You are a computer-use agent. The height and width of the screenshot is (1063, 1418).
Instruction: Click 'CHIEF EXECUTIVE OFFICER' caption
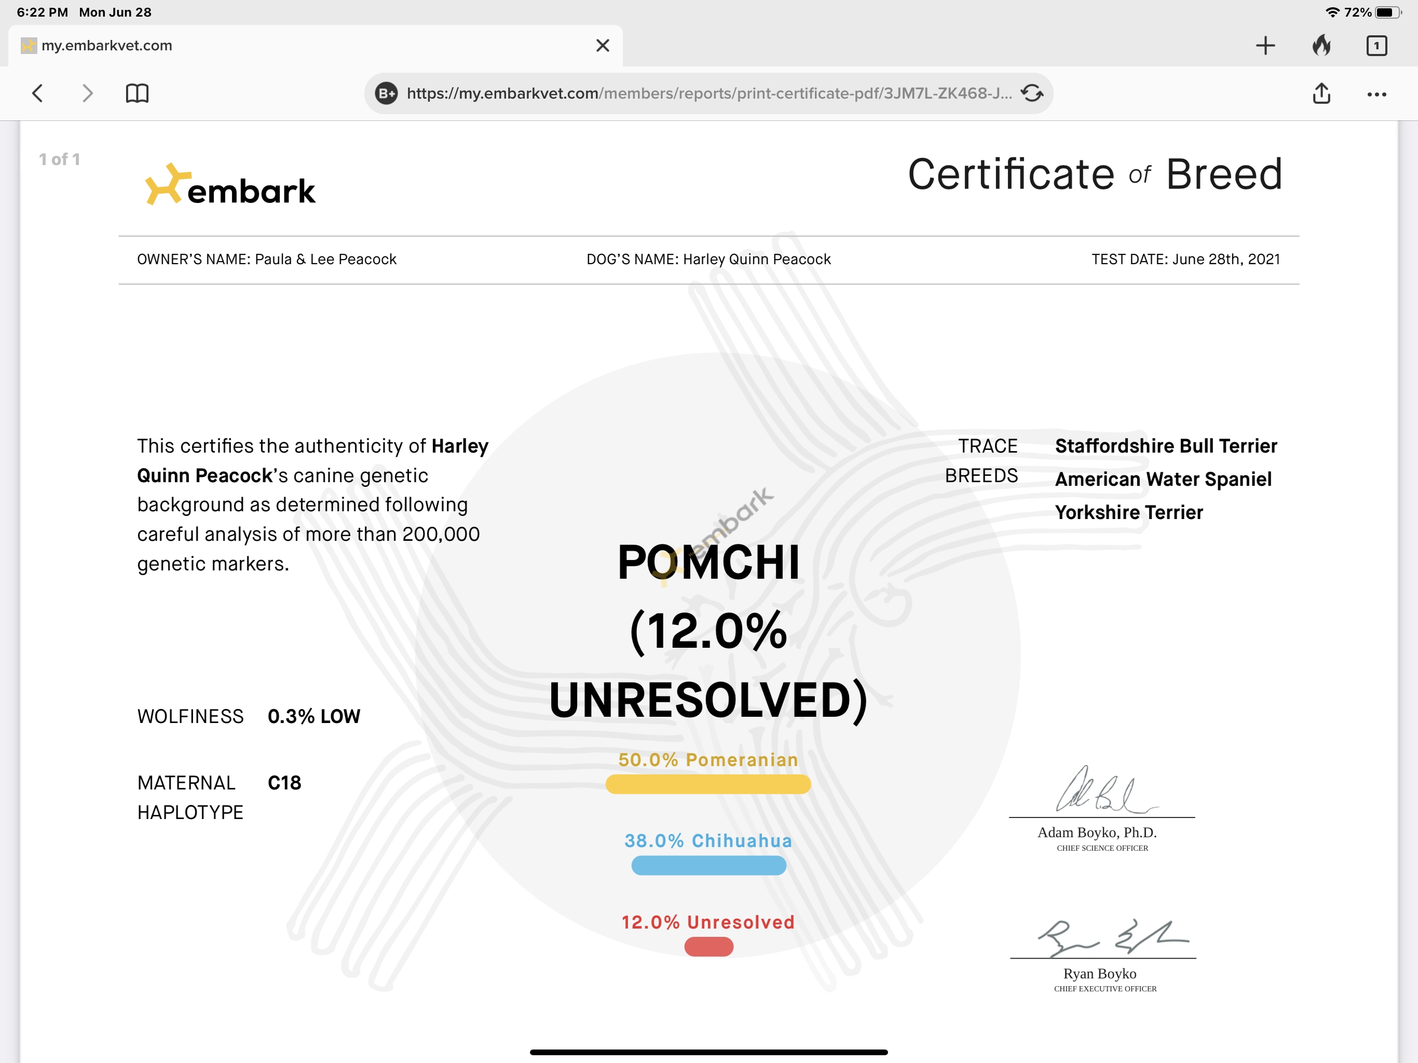pos(1105,989)
